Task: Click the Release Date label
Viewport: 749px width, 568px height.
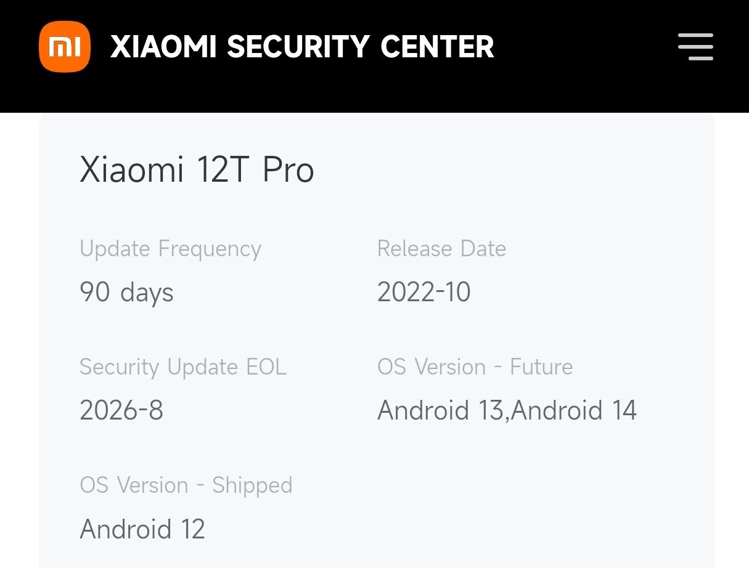Action: (x=441, y=249)
